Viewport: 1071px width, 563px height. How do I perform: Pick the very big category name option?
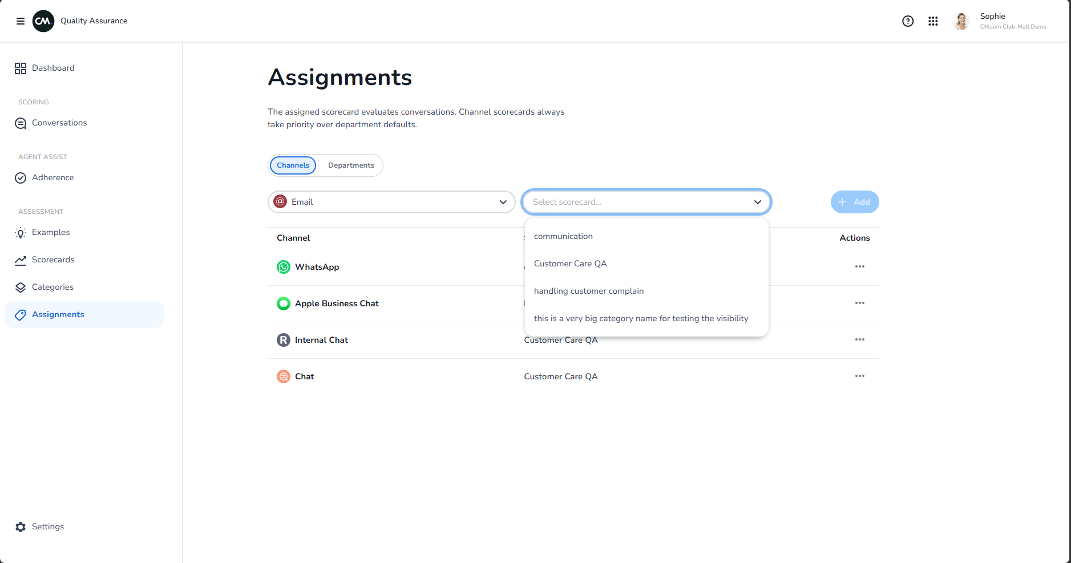[646, 318]
